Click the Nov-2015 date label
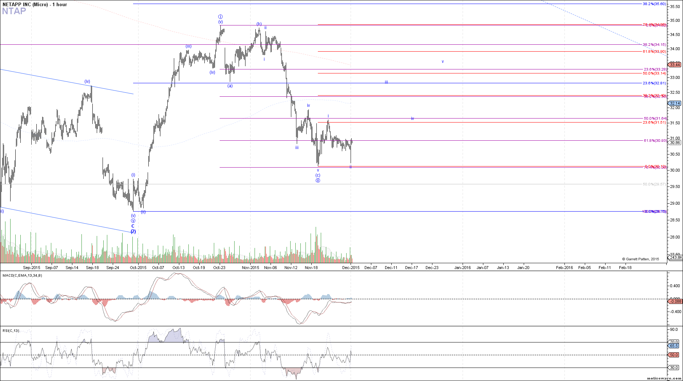683x381 pixels. (x=251, y=268)
